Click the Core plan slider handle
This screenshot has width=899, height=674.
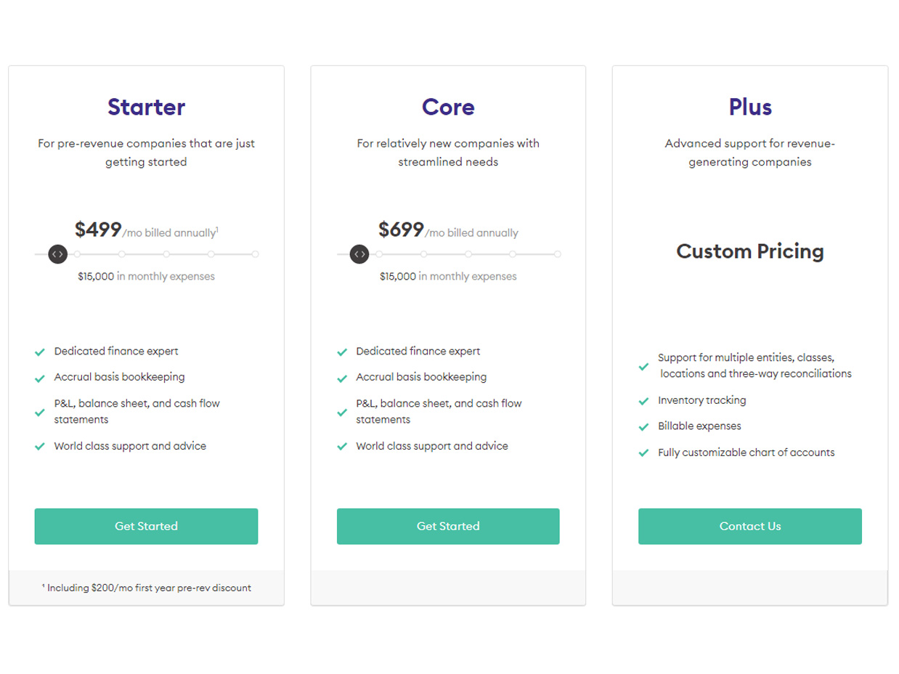(x=359, y=254)
